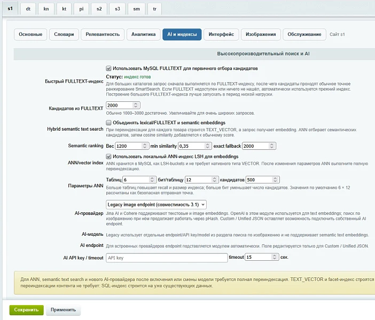Screen dimensions: 375x320
Task: Adjust the бит/таблицу spinner arrows
Action: point(215,180)
